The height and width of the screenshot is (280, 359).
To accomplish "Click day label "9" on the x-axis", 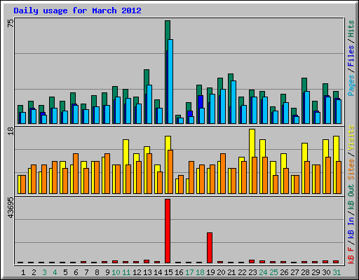I will [x=107, y=272].
